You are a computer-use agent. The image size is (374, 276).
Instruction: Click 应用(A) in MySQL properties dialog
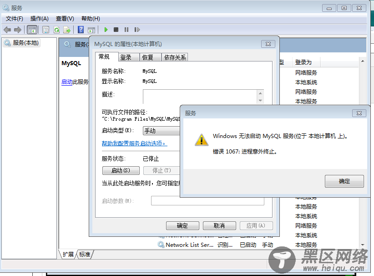click(256, 225)
